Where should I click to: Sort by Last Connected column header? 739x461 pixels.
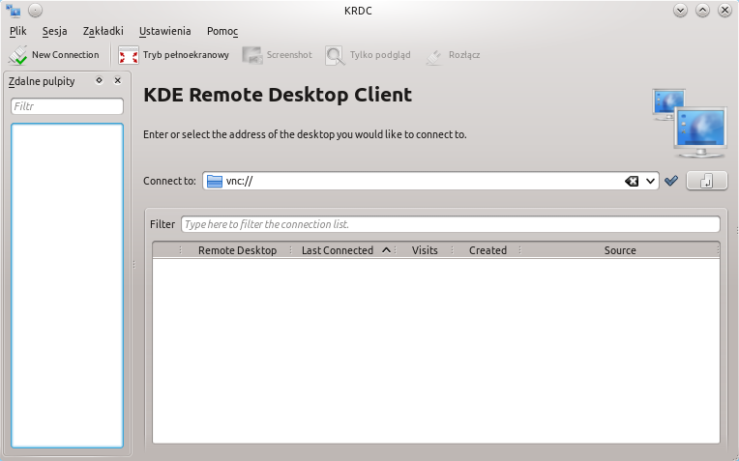point(343,250)
